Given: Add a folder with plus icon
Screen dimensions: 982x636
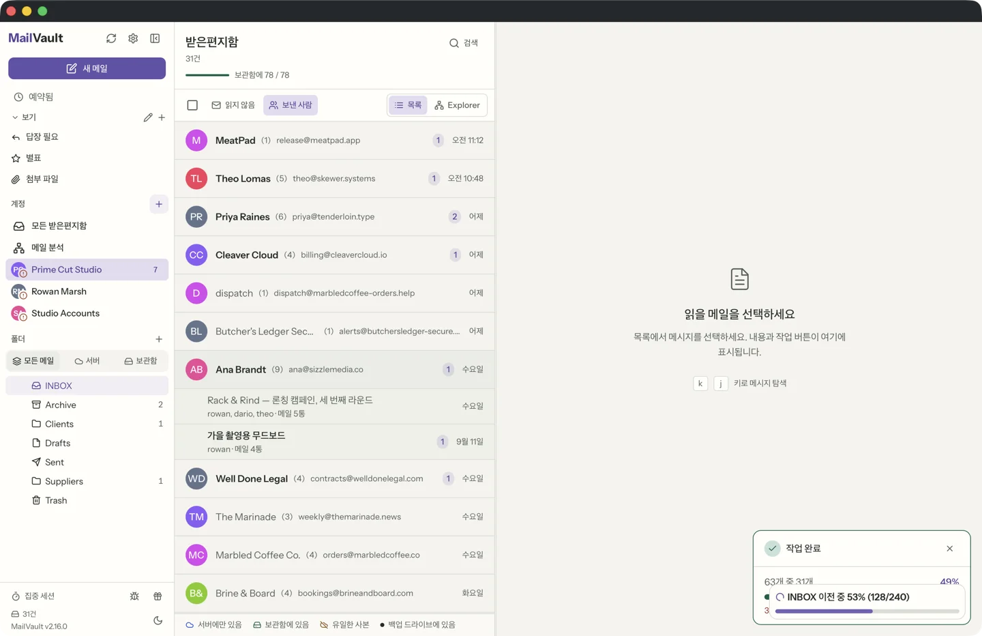Looking at the screenshot, I should (159, 339).
